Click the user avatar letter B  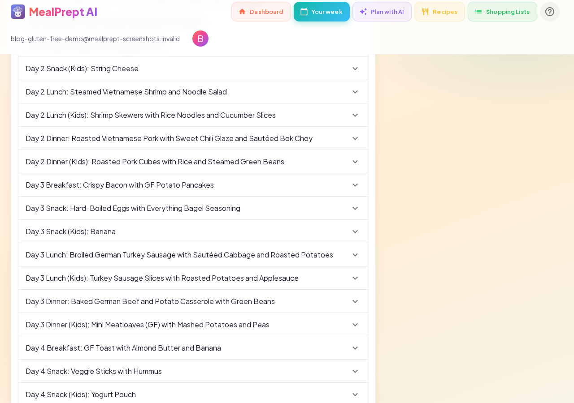tap(200, 39)
